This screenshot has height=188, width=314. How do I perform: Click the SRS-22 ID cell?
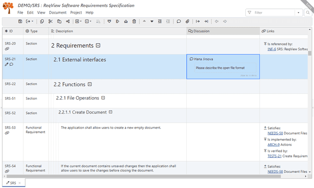(13, 86)
